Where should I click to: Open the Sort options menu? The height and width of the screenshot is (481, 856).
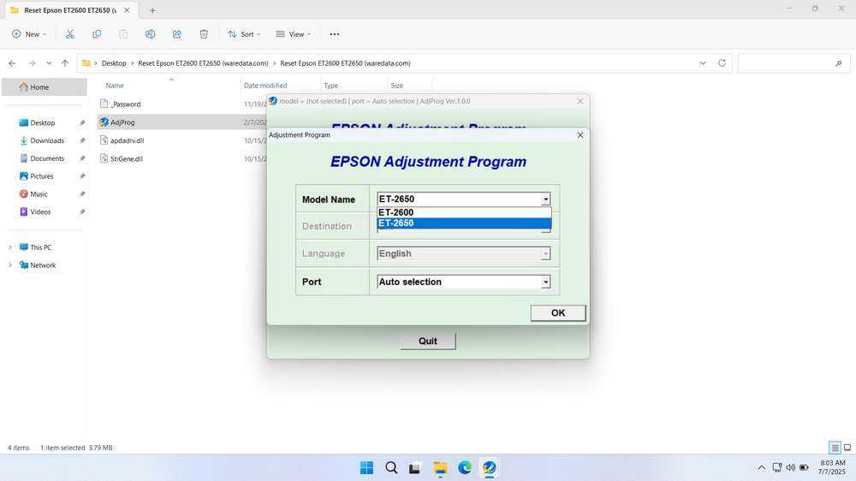coord(244,34)
